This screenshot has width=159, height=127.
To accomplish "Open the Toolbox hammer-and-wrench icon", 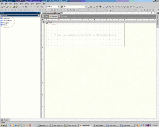I will point(97,7).
